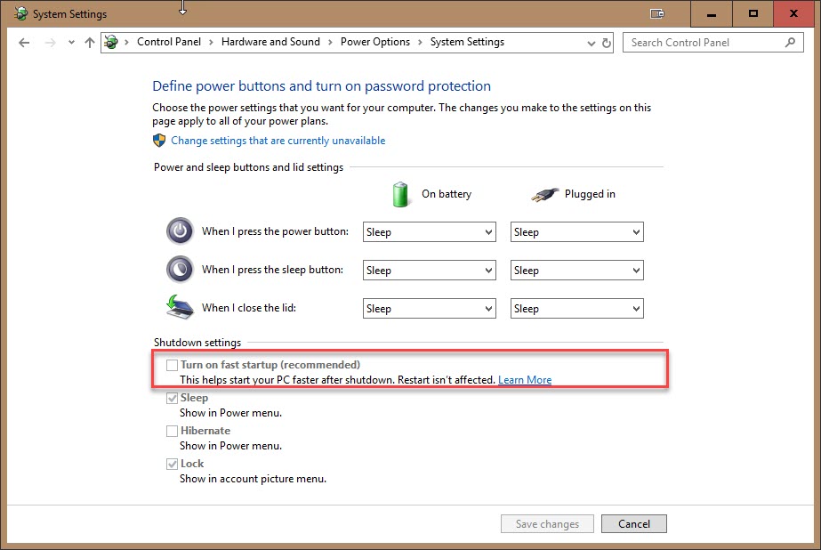Click the Up one level arrow
This screenshot has width=821, height=550.
click(89, 43)
